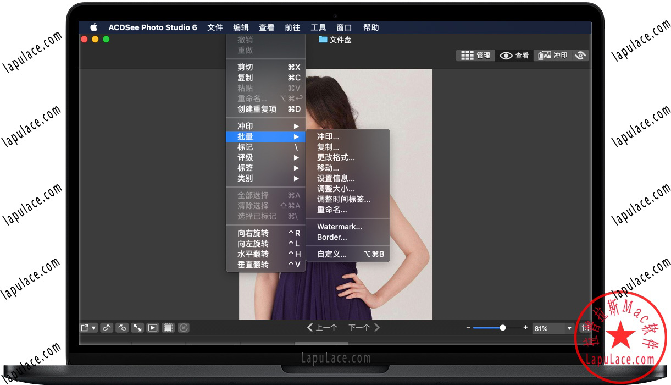The height and width of the screenshot is (385, 671).
Task: Choose 复制 ⌘C from the Edit menu
Action: (x=265, y=78)
